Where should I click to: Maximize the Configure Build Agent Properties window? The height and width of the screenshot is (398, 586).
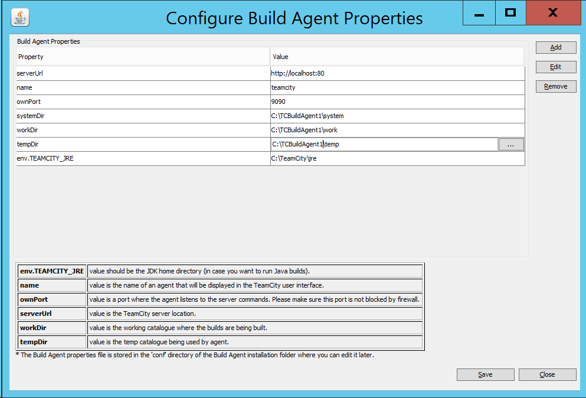point(510,13)
